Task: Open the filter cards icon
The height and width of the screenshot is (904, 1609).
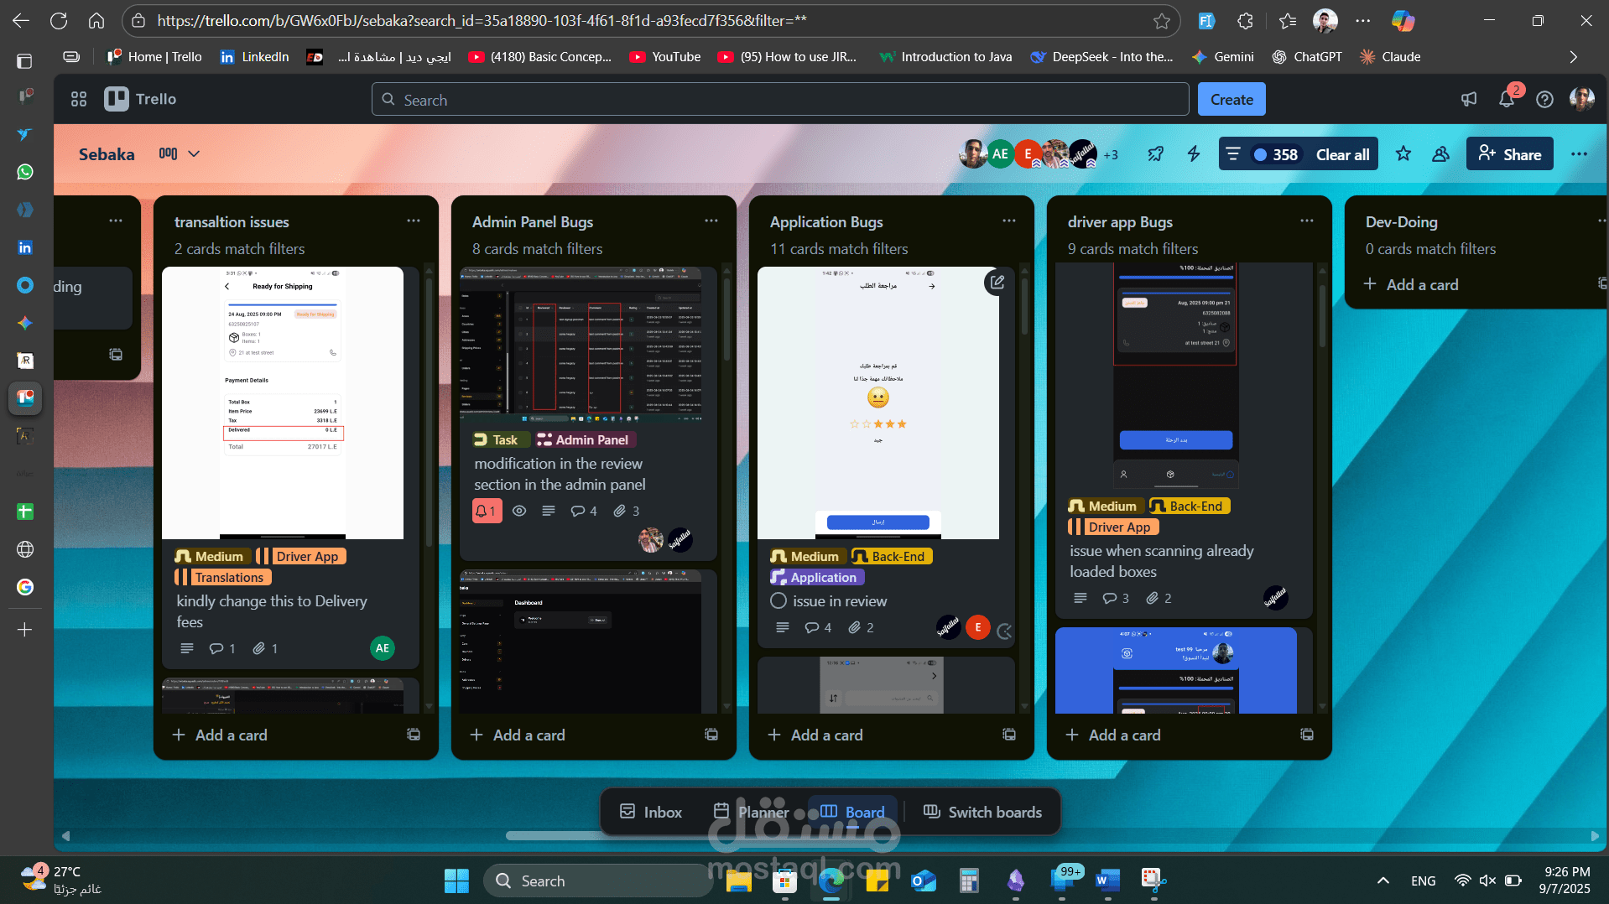Action: (x=1233, y=153)
